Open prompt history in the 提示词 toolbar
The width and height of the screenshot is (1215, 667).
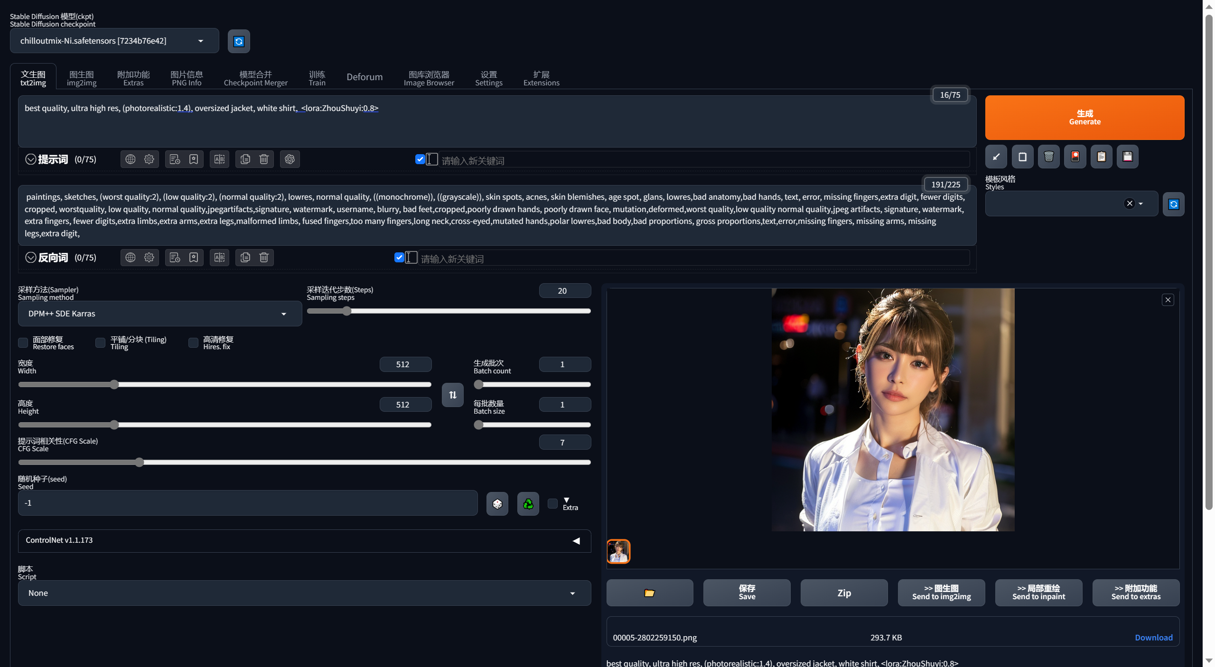coord(175,159)
